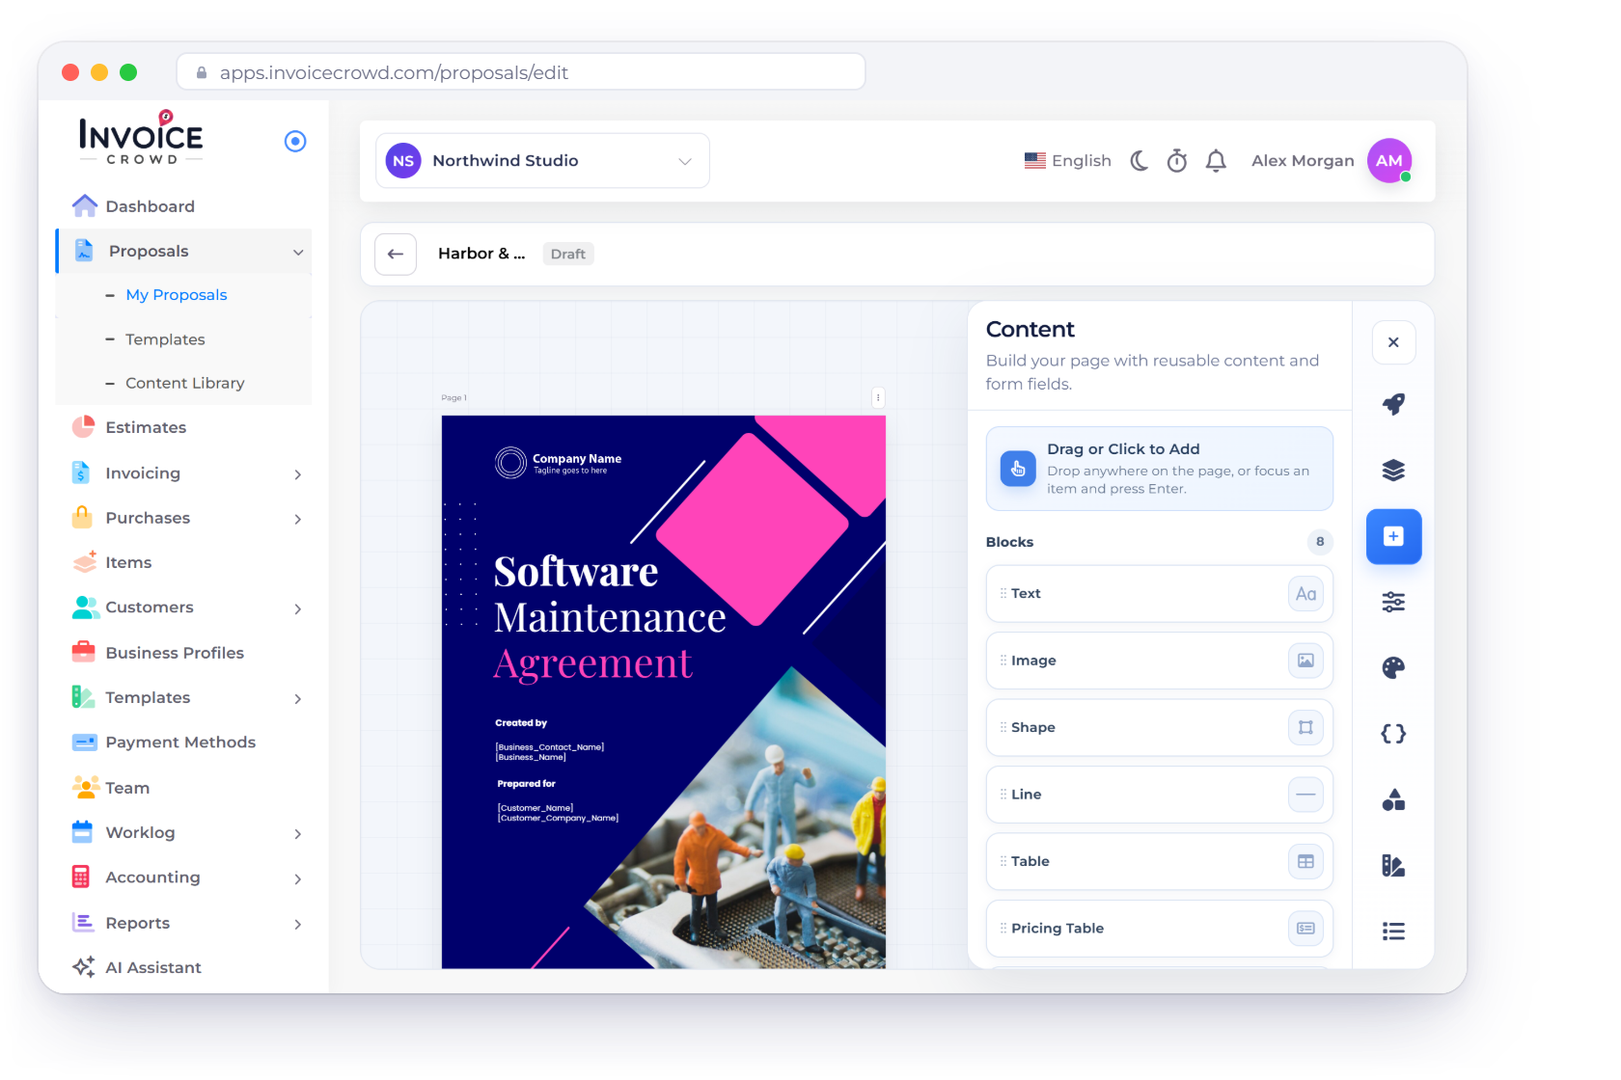Click the back arrow button

396,255
